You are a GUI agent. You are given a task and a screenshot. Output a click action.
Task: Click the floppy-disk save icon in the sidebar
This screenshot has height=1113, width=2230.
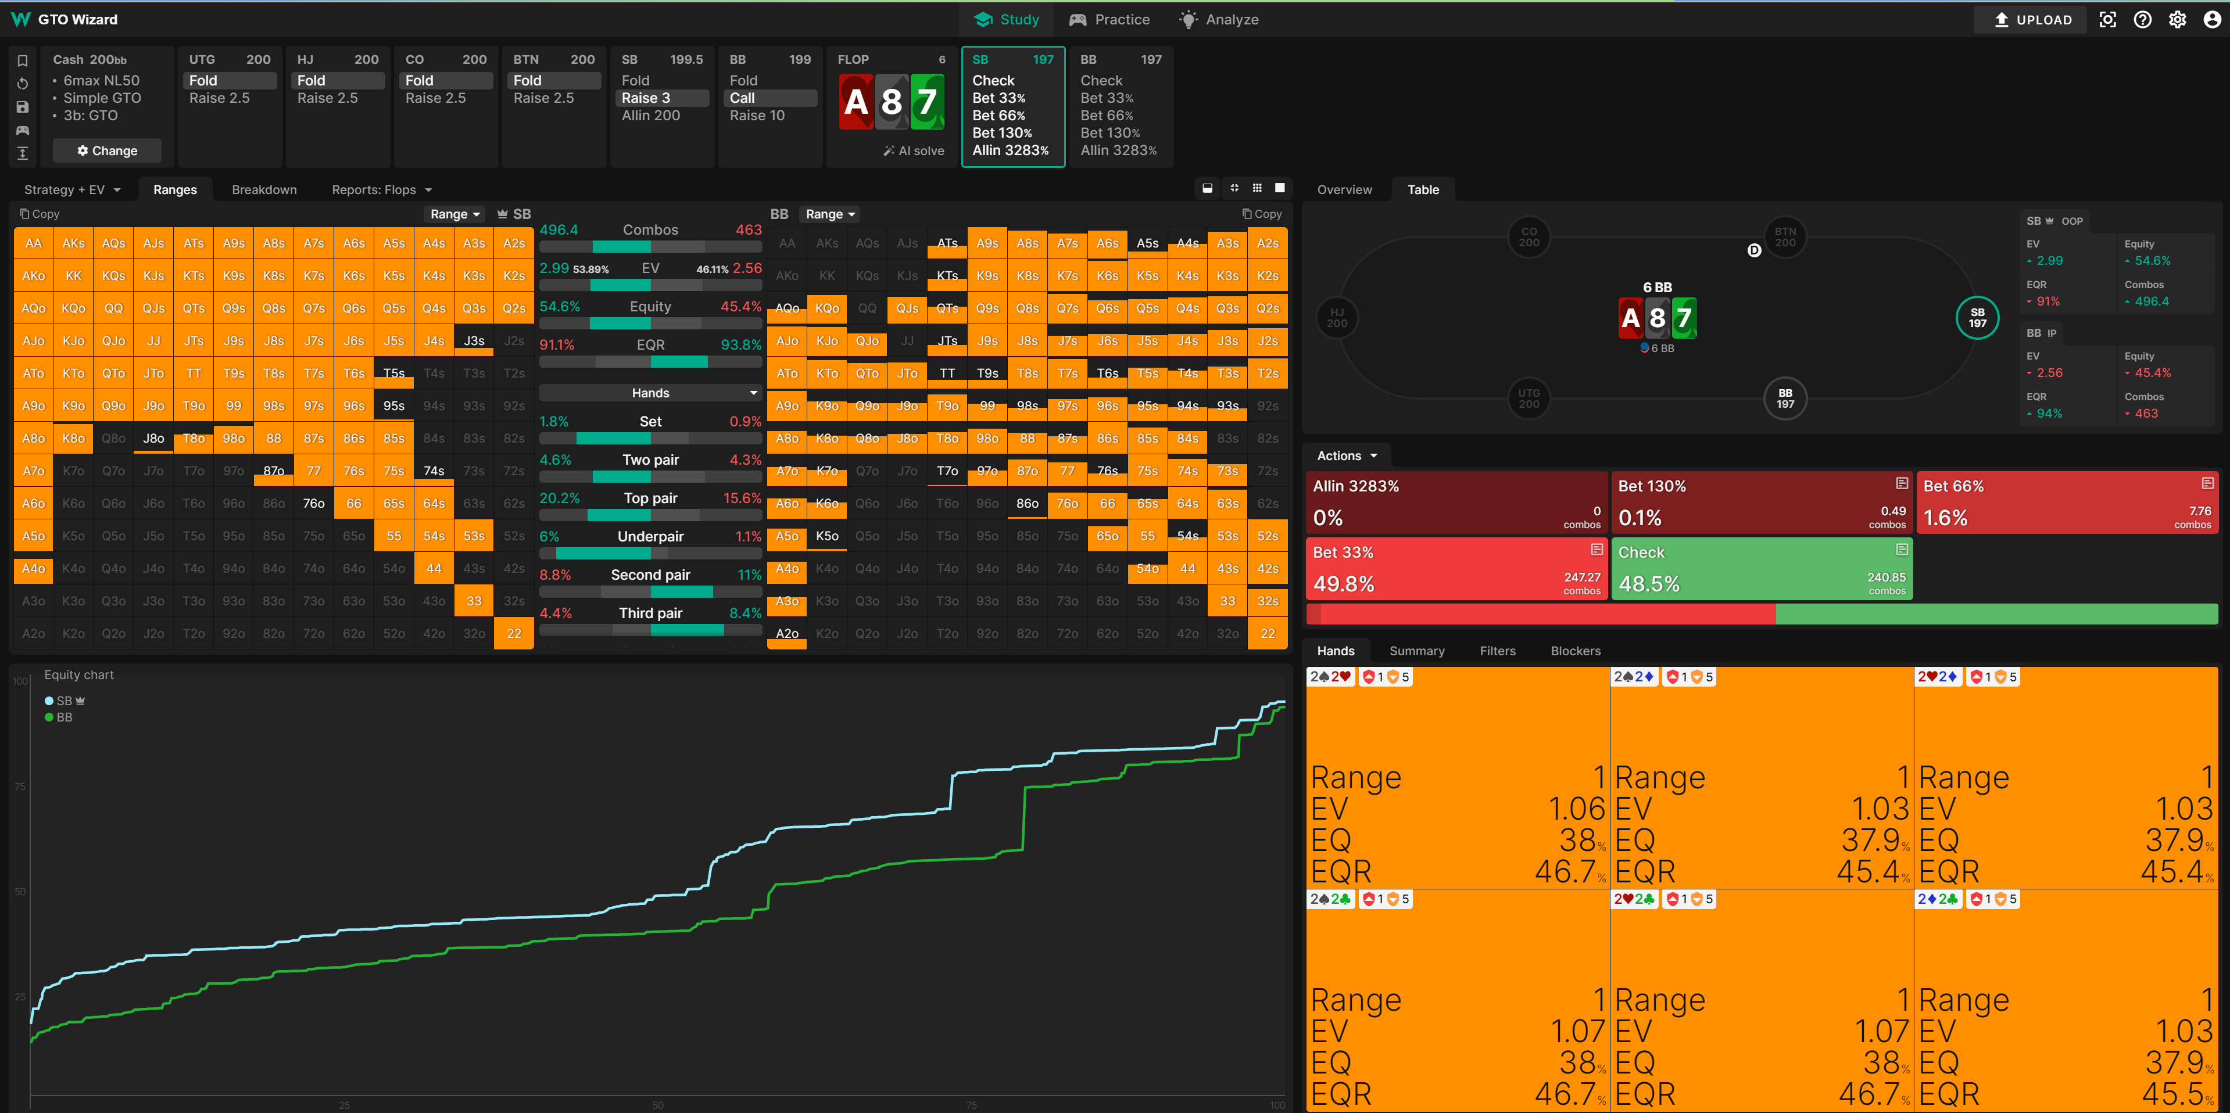(x=23, y=107)
